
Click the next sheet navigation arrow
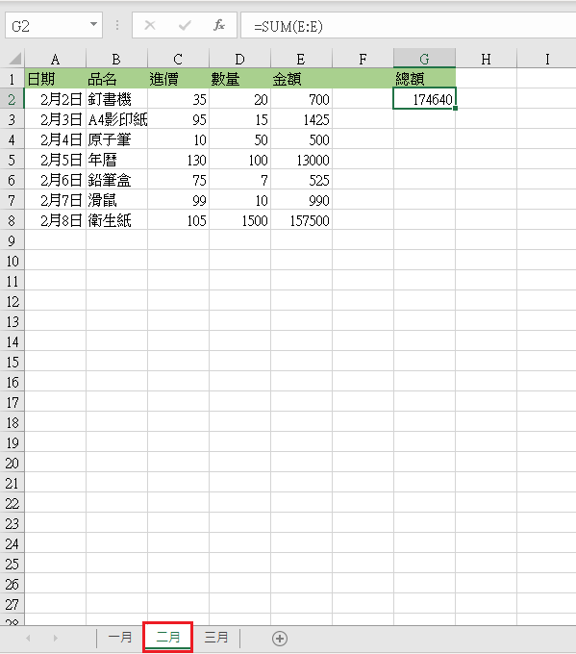pyautogui.click(x=56, y=639)
